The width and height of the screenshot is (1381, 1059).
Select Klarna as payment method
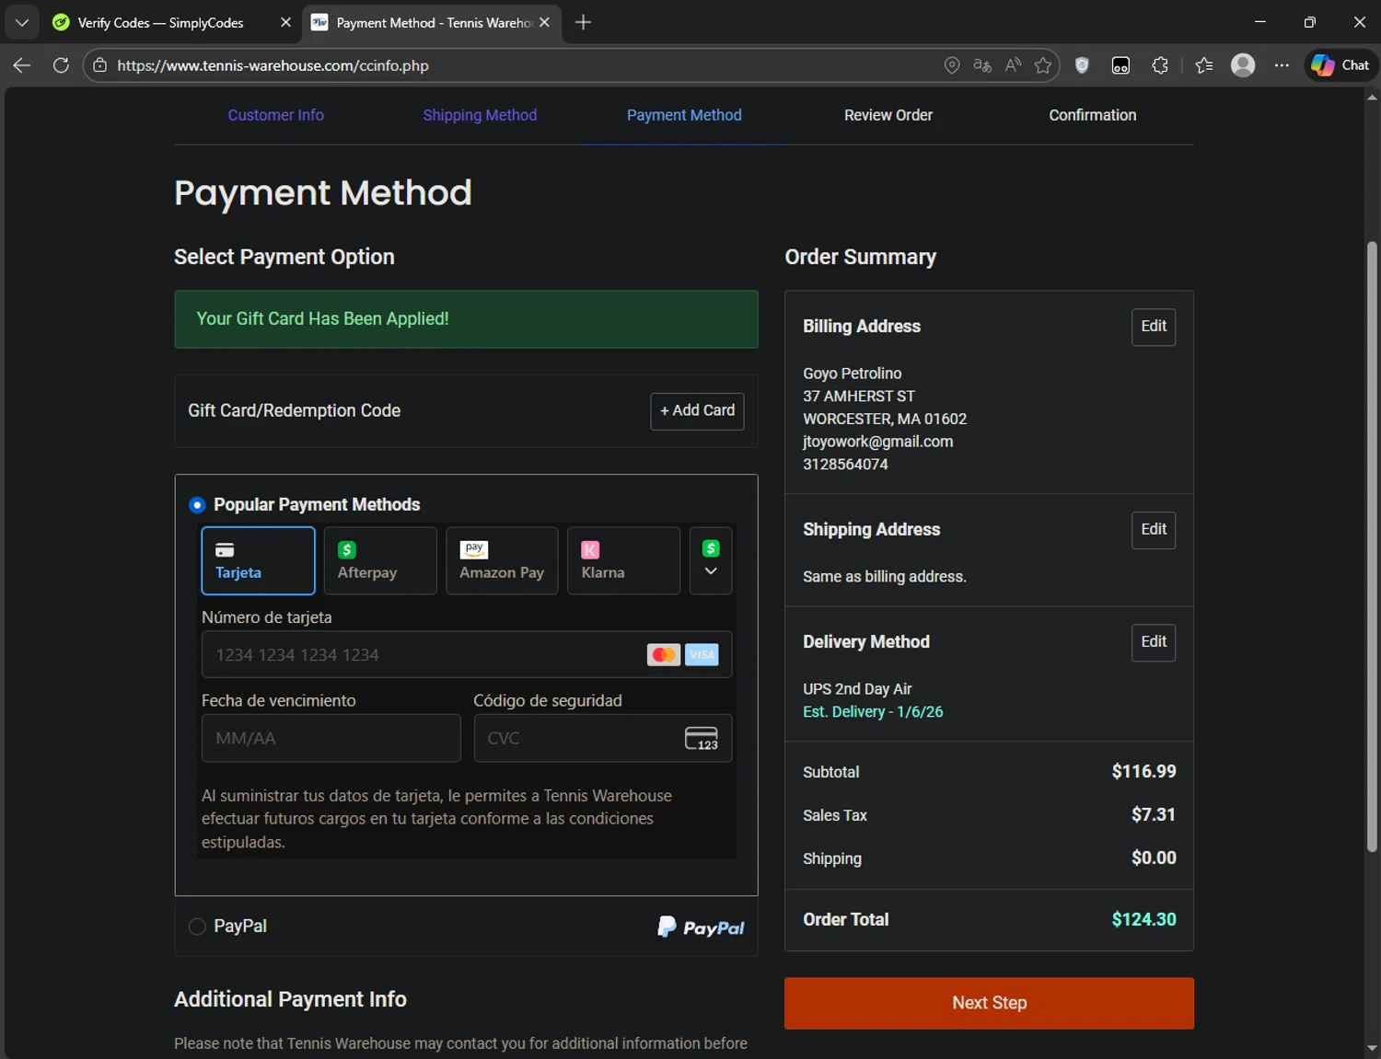coord(623,560)
